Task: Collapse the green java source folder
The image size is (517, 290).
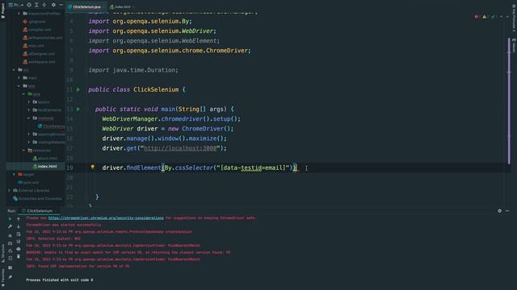Action: [x=23, y=94]
